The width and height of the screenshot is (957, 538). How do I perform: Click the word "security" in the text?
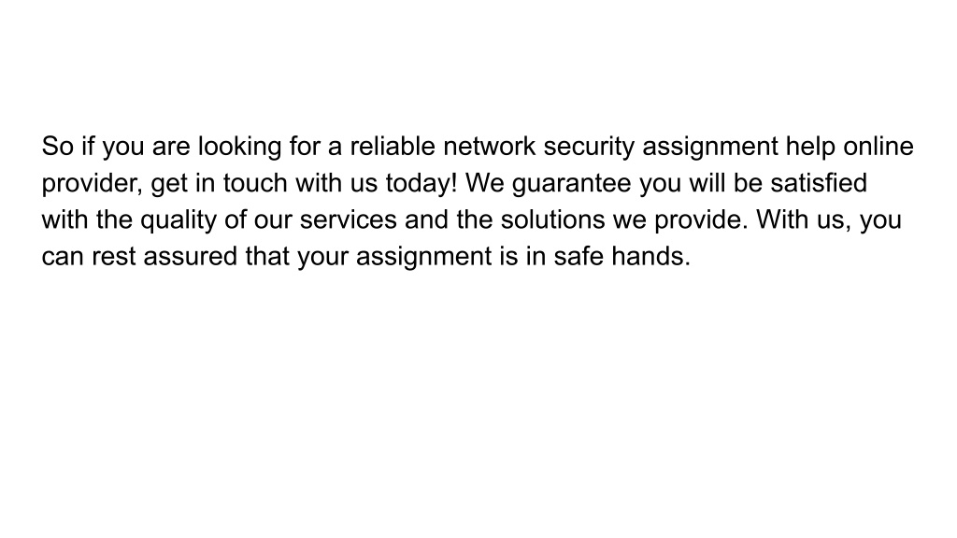coord(589,148)
